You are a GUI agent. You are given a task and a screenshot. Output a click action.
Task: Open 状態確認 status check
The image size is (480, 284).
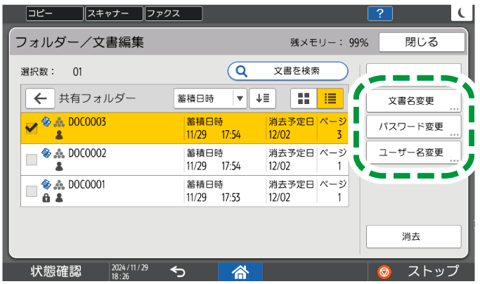coord(56,271)
